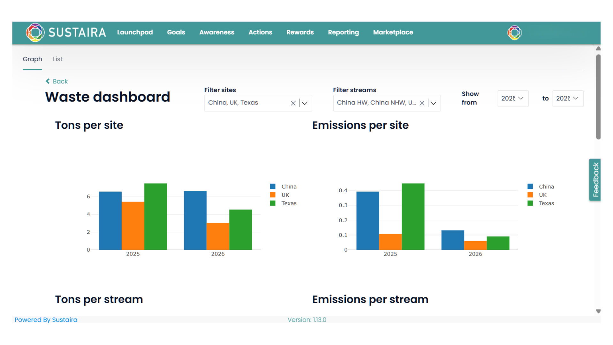613x345 pixels.
Task: Toggle China series in Tons per site legend
Action: pyautogui.click(x=288, y=187)
